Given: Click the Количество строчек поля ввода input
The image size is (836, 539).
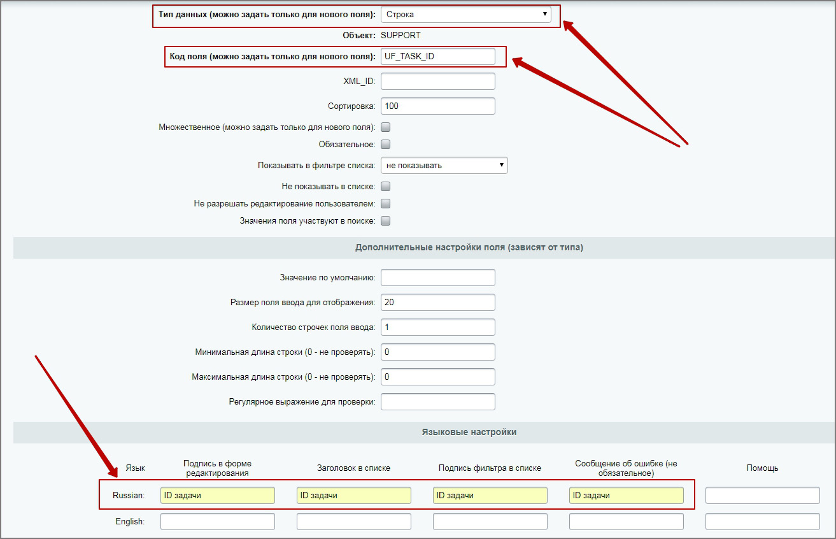Looking at the screenshot, I should pos(437,327).
